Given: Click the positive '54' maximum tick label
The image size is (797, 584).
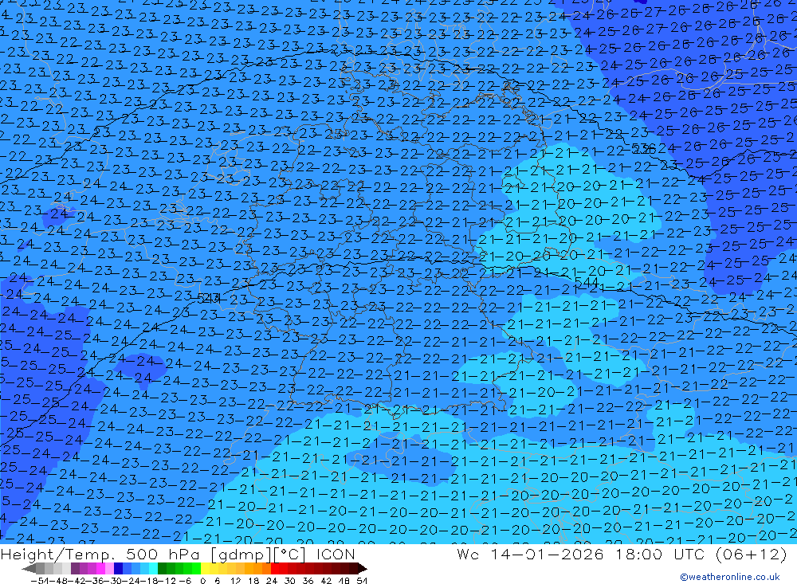Looking at the screenshot, I should [361, 581].
